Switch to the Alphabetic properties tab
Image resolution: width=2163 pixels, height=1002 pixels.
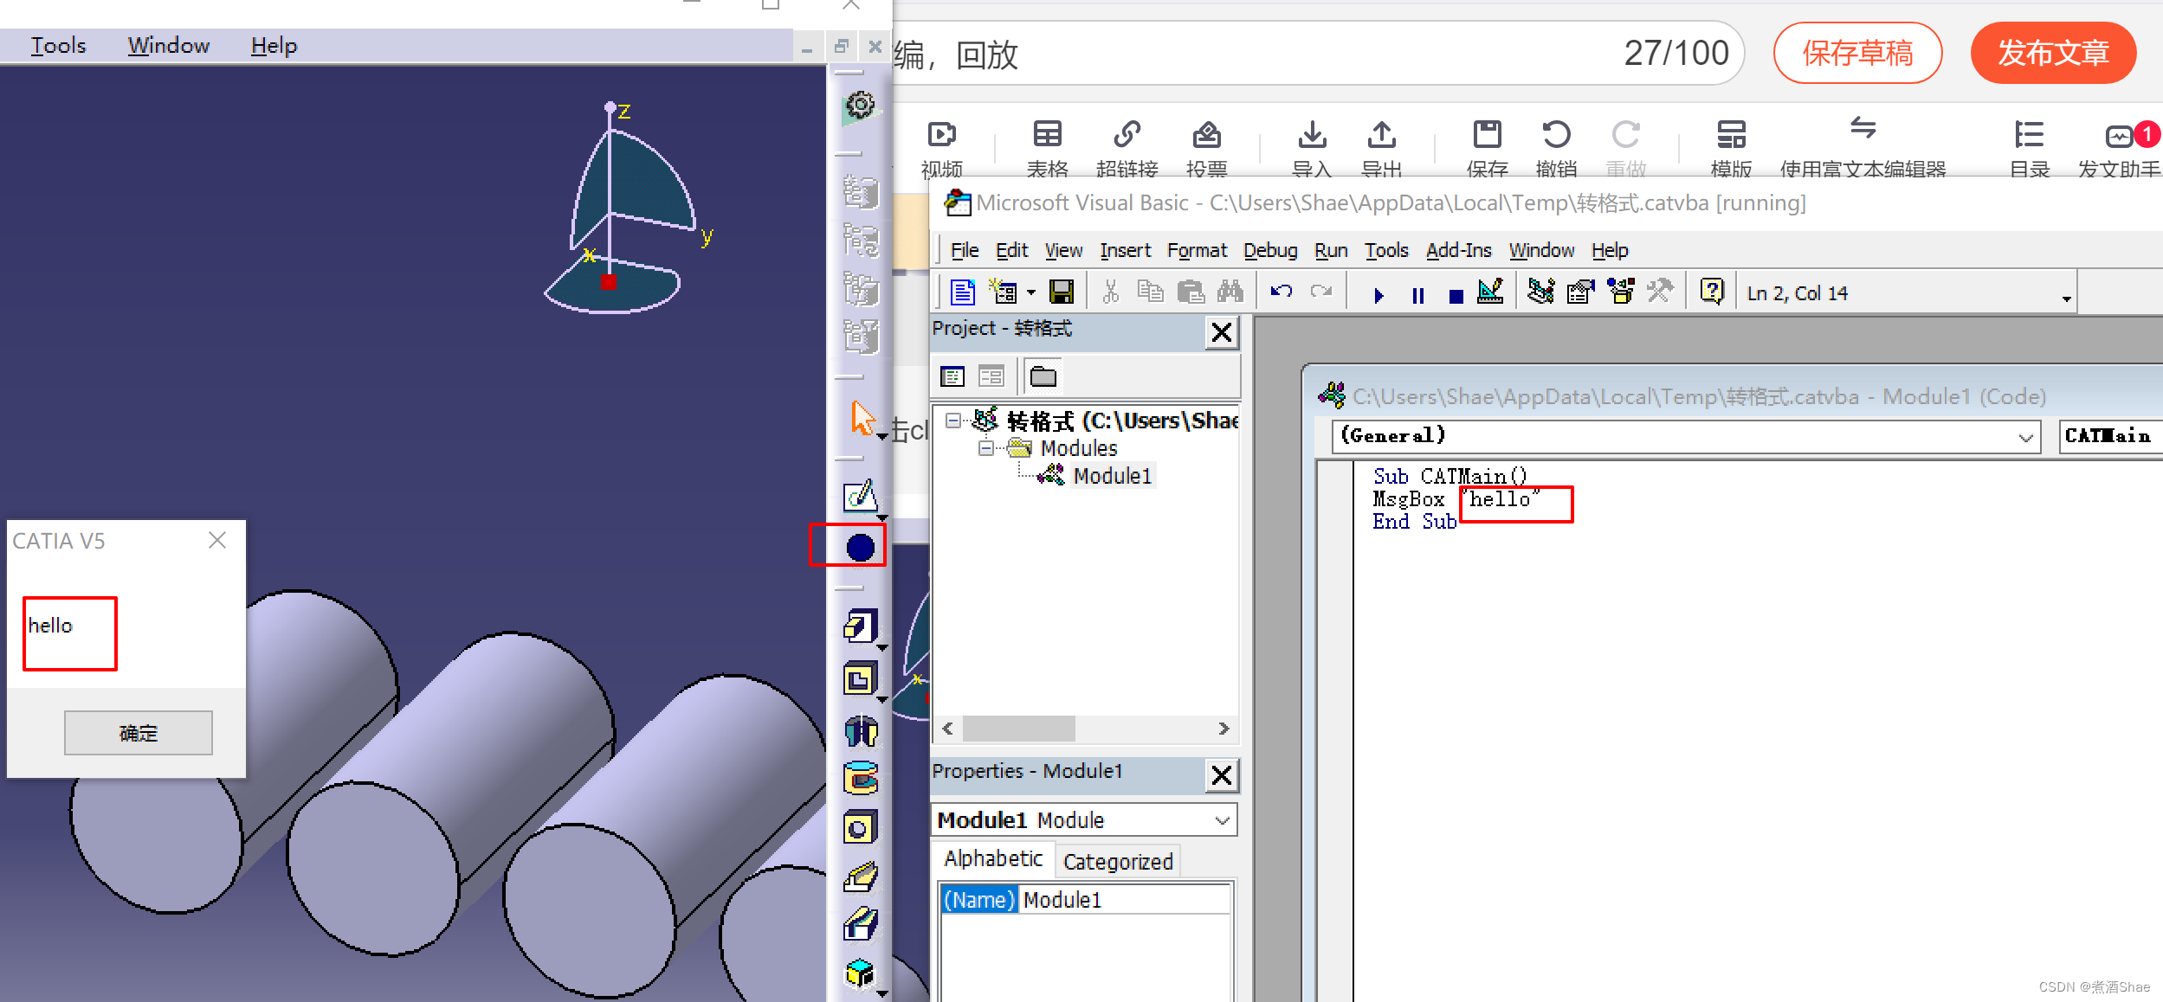(x=993, y=858)
